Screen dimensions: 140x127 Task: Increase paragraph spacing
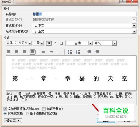70,52
